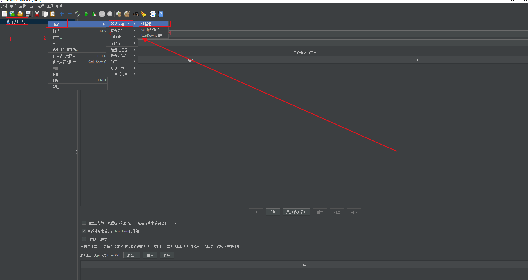Select 合并 in context menu
This screenshot has width=528, height=280.
click(x=78, y=44)
